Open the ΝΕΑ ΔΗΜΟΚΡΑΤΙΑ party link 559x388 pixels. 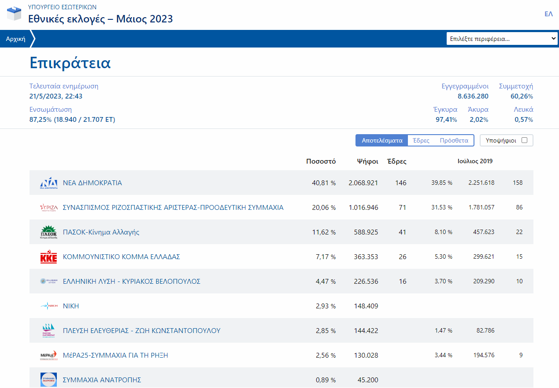coord(92,183)
